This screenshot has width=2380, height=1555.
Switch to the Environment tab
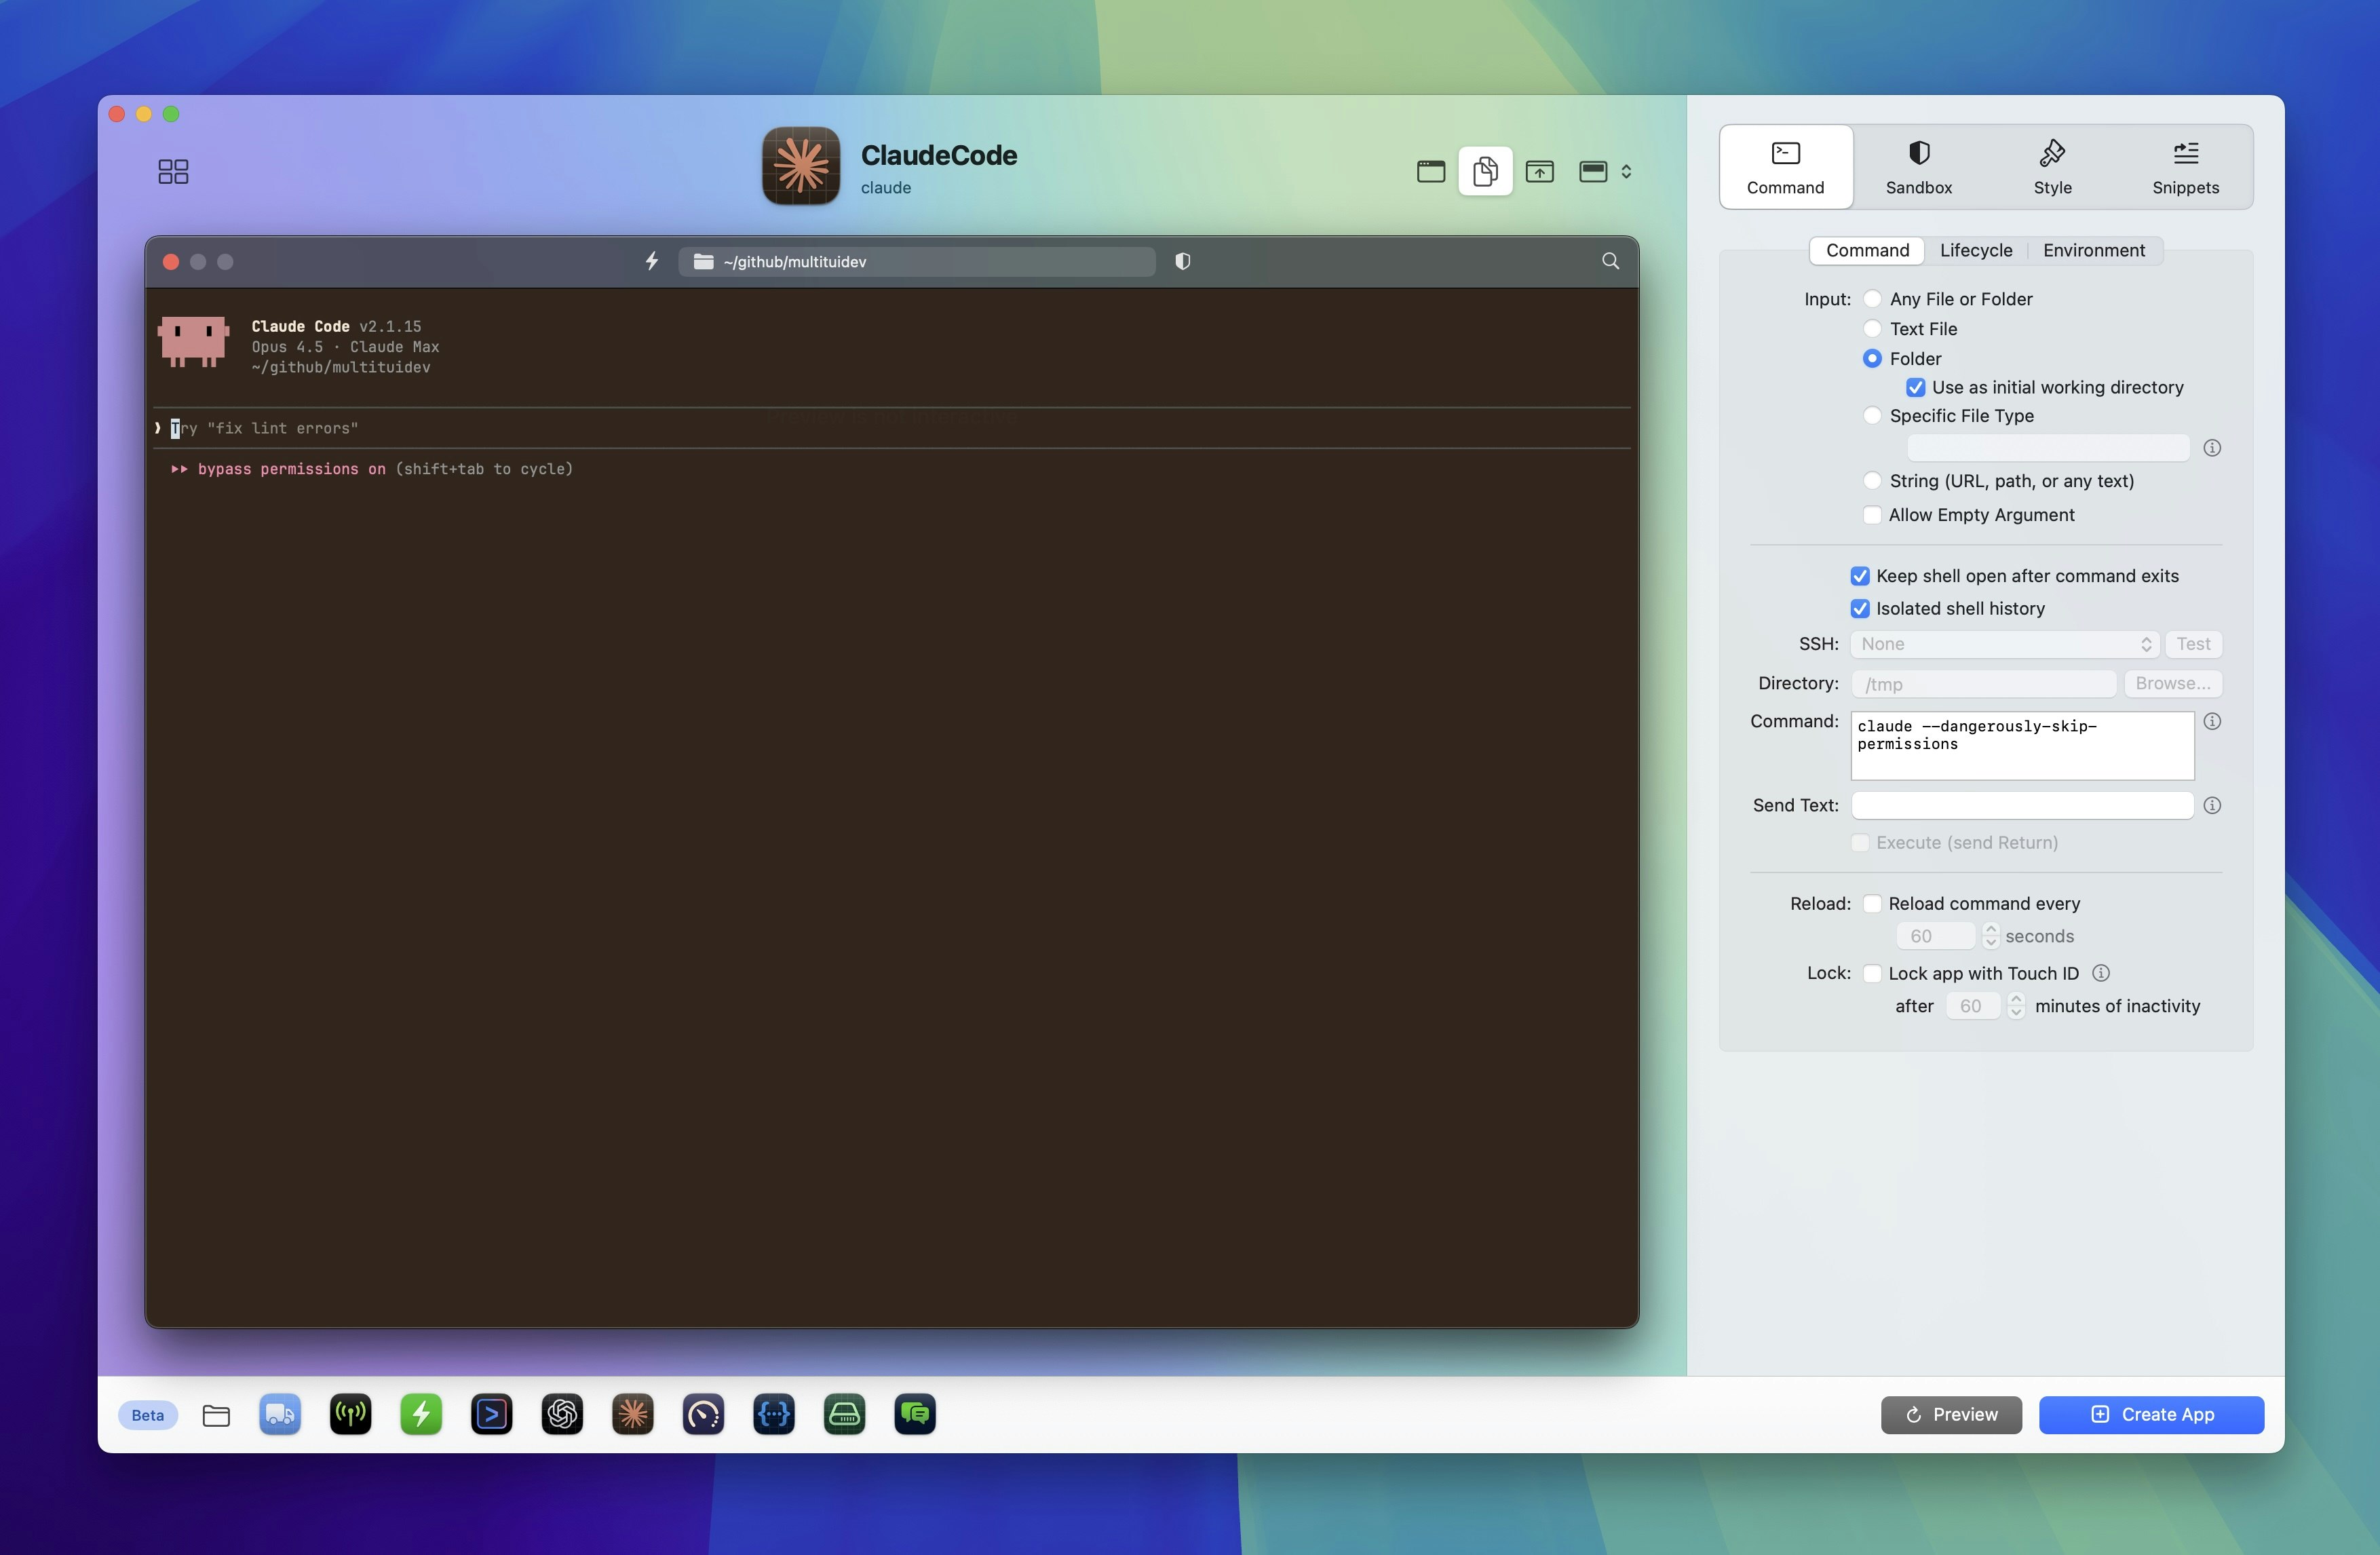pos(2094,250)
